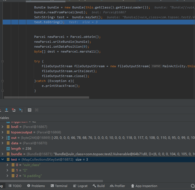Select "{byte[244]@16869}" value text

coord(36,138)
